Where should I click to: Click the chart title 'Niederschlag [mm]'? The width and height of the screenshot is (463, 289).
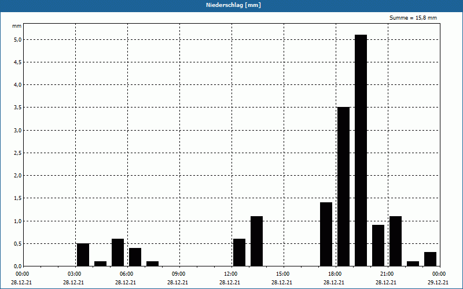point(233,5)
